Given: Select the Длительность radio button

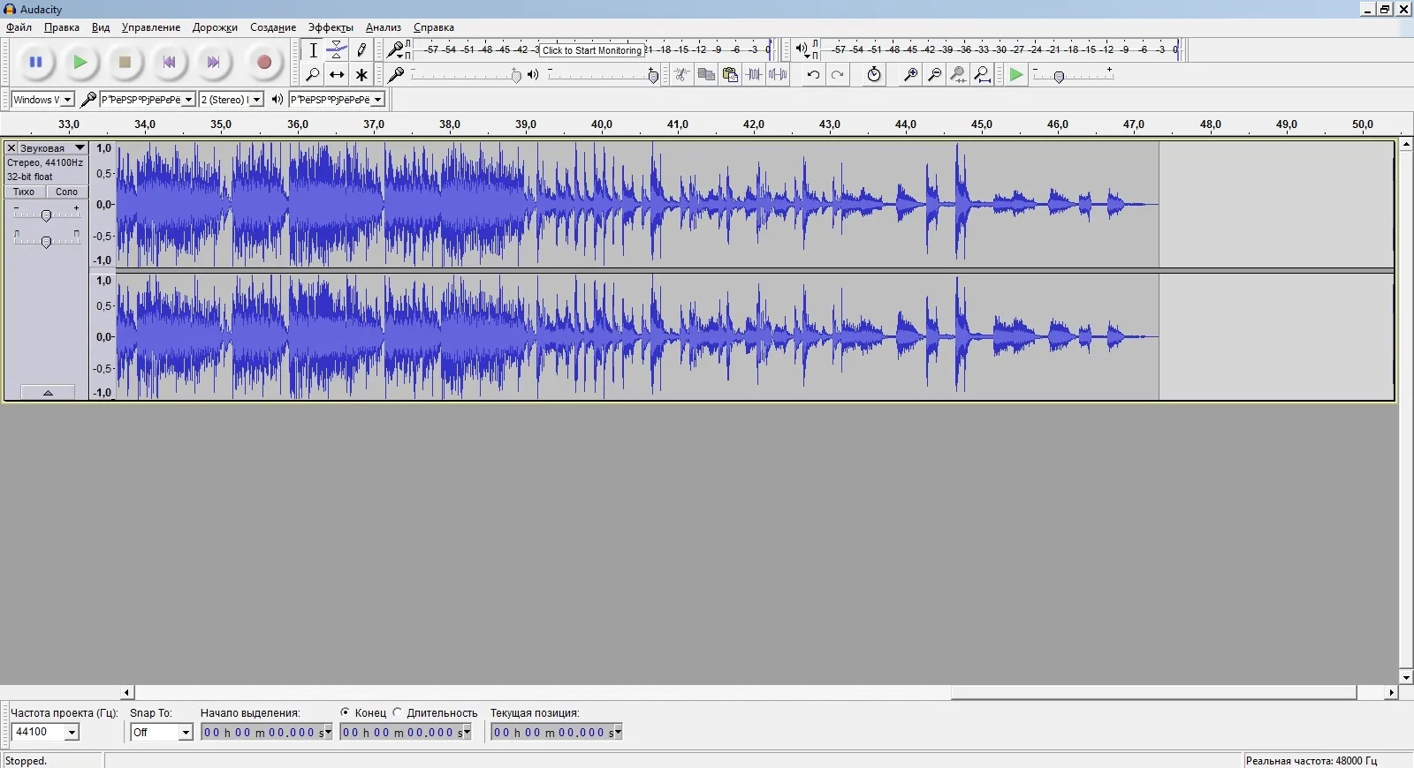Looking at the screenshot, I should [398, 712].
